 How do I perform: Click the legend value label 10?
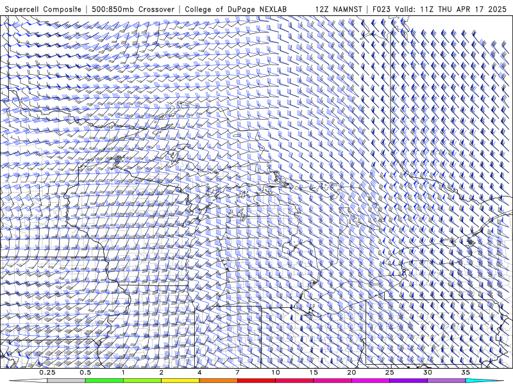tap(276, 372)
